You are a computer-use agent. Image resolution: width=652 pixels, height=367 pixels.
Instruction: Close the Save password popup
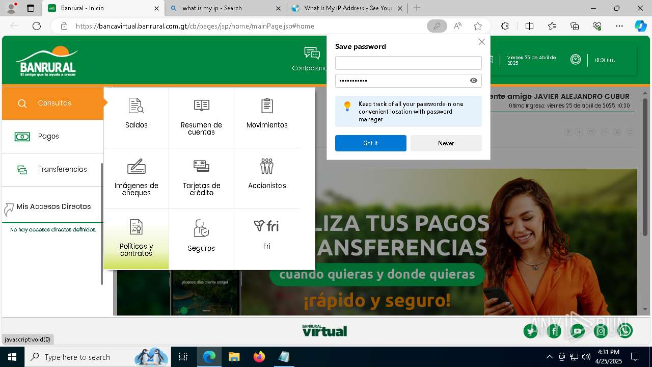(x=481, y=42)
